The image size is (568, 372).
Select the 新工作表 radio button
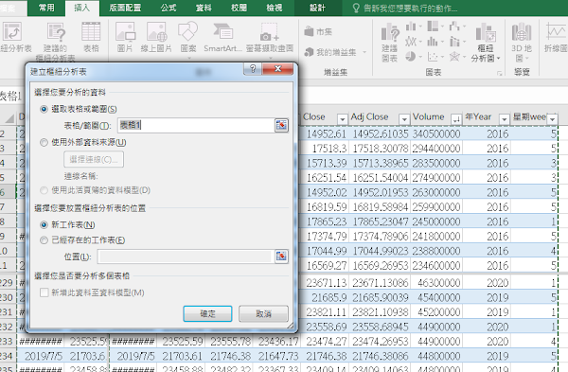[x=44, y=225]
